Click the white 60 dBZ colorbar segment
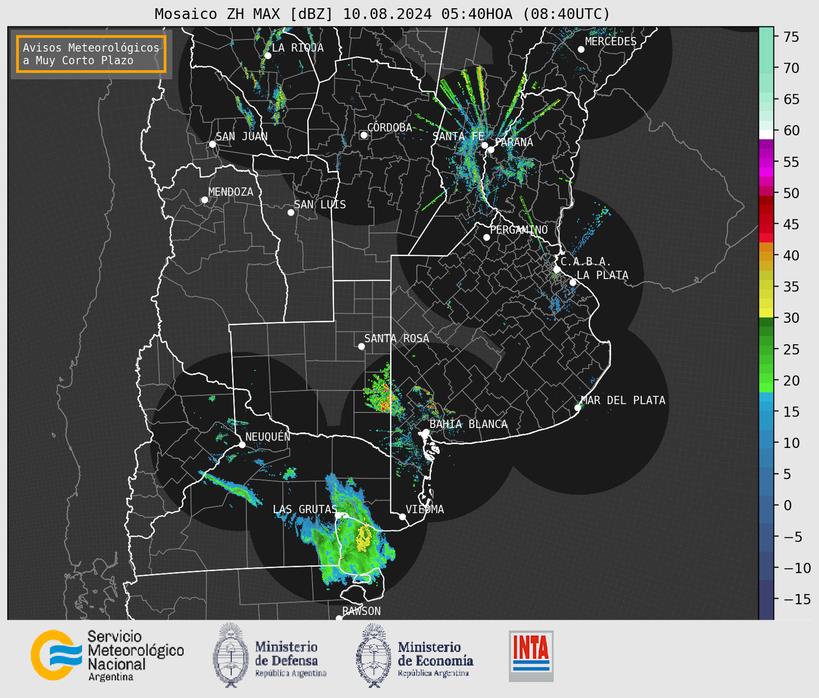 766,135
